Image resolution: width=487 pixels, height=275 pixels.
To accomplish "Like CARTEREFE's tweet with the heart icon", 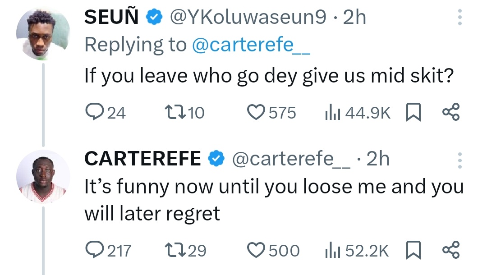I will (x=256, y=250).
